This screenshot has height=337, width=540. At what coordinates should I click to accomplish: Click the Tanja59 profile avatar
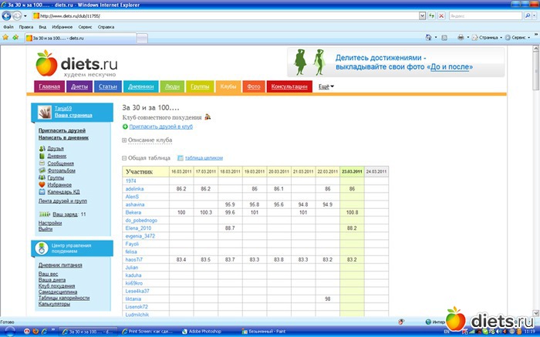[x=46, y=113]
